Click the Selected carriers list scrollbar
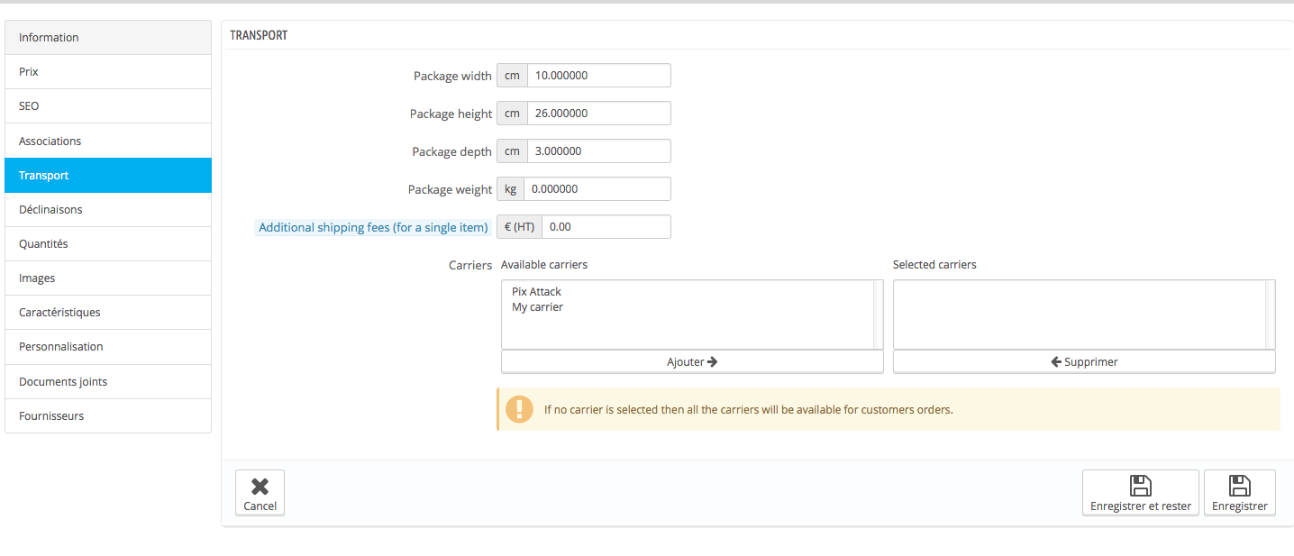 [1271, 314]
